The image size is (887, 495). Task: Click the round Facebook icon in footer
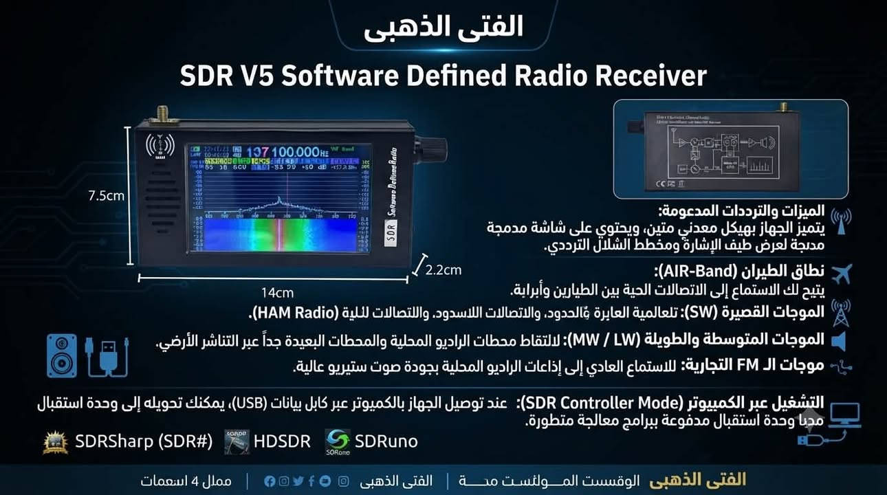(x=270, y=481)
